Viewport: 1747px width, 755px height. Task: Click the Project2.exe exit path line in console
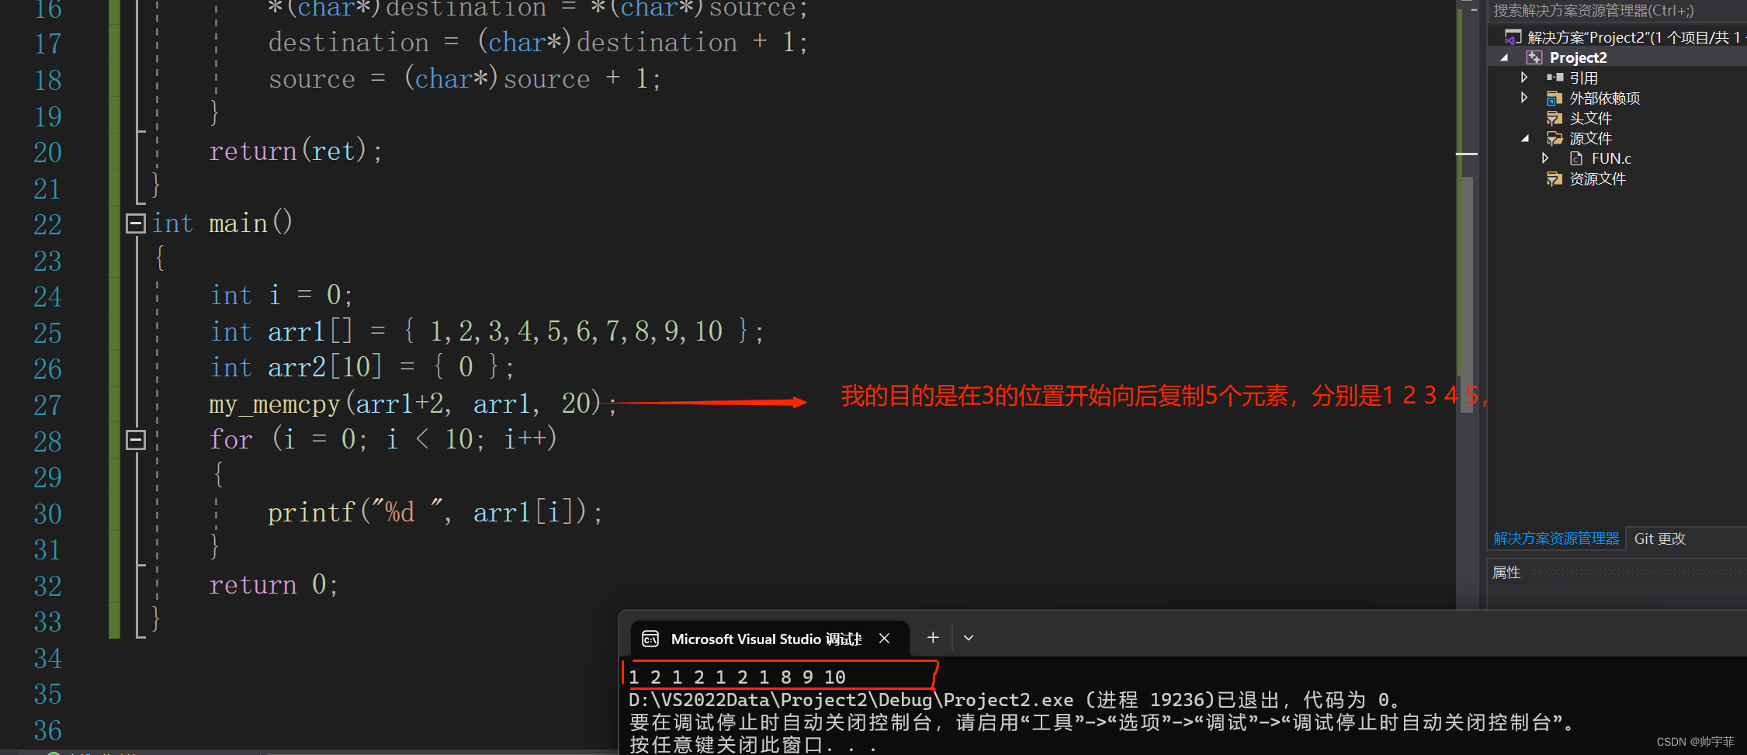coord(1014,700)
